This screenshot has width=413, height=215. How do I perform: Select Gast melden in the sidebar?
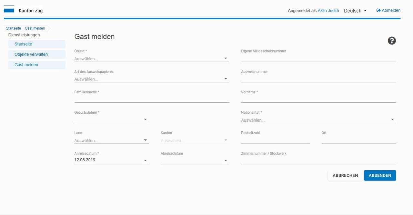coord(26,65)
